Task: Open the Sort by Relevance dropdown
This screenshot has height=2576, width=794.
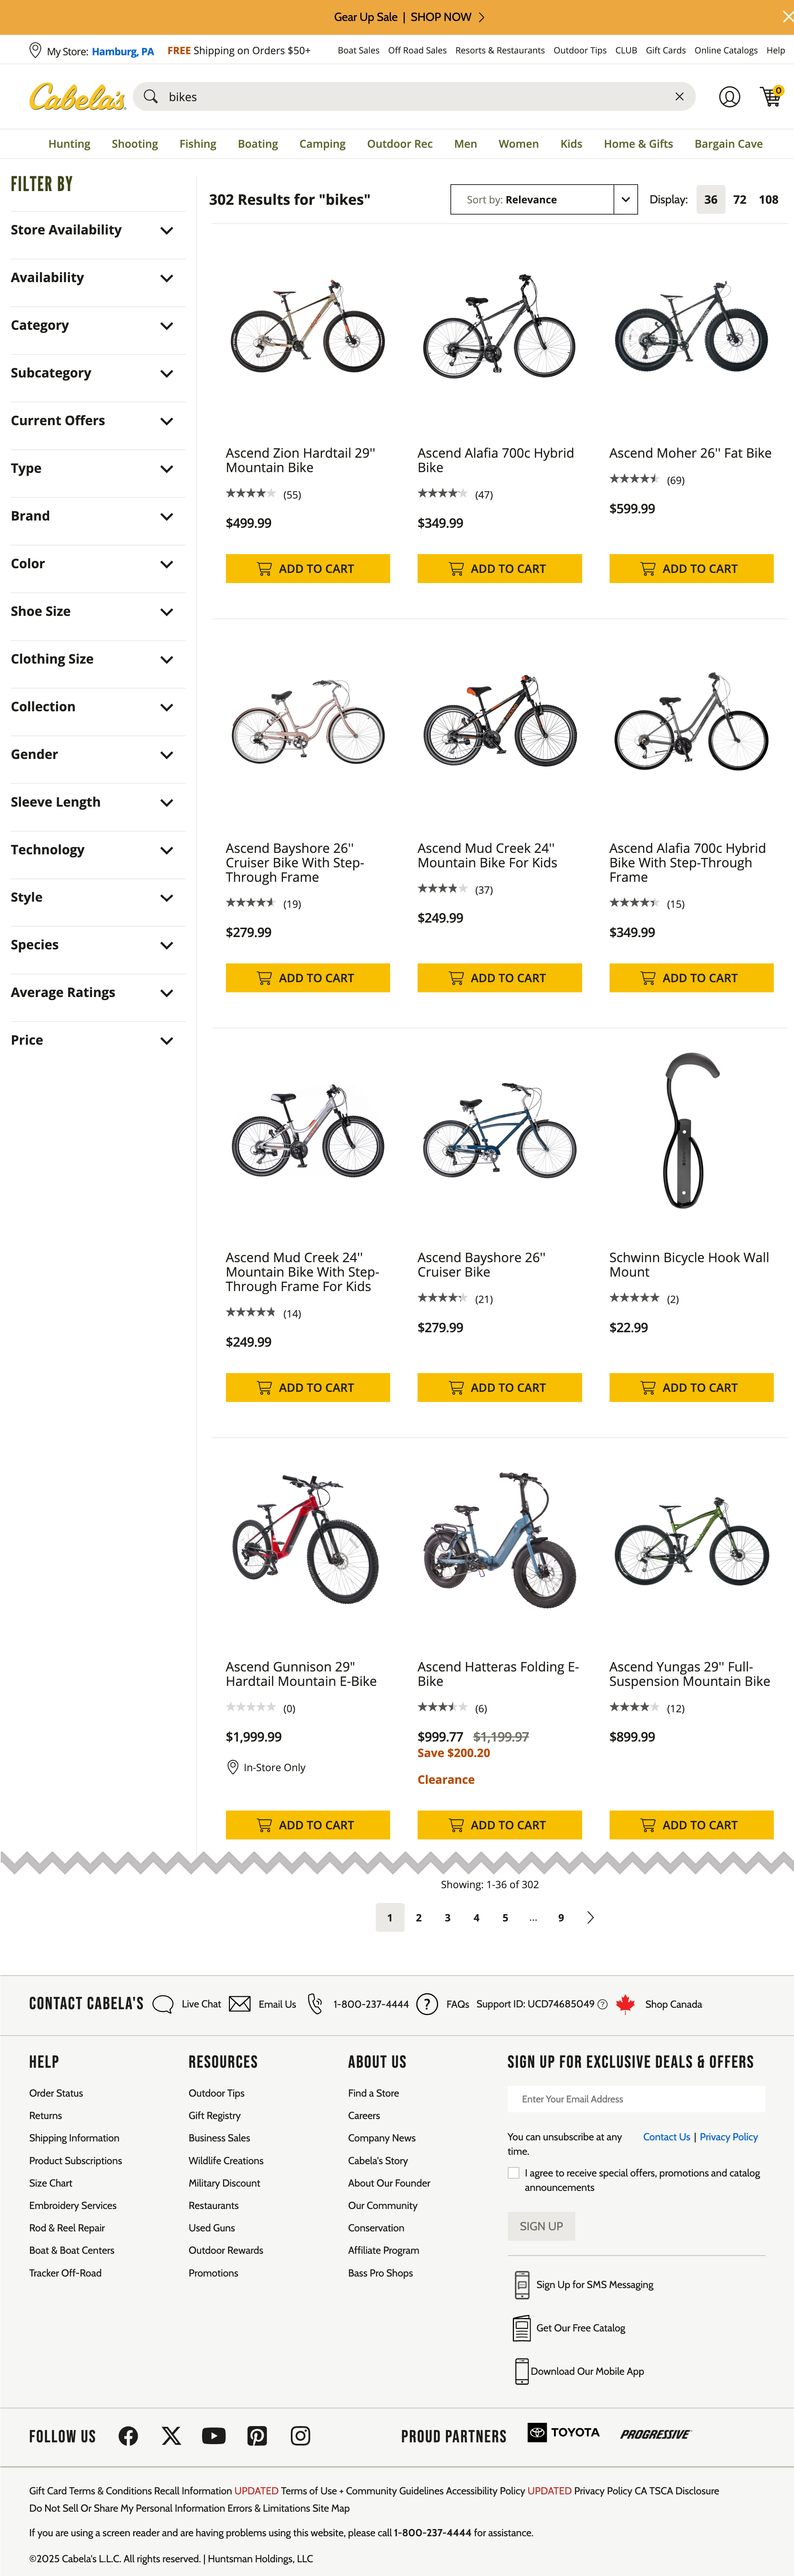Action: coord(544,199)
